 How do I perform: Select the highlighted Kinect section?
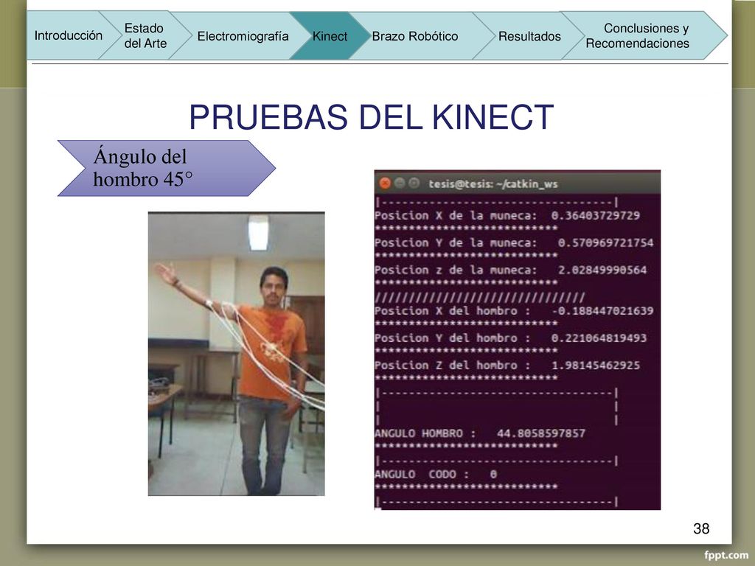click(330, 36)
